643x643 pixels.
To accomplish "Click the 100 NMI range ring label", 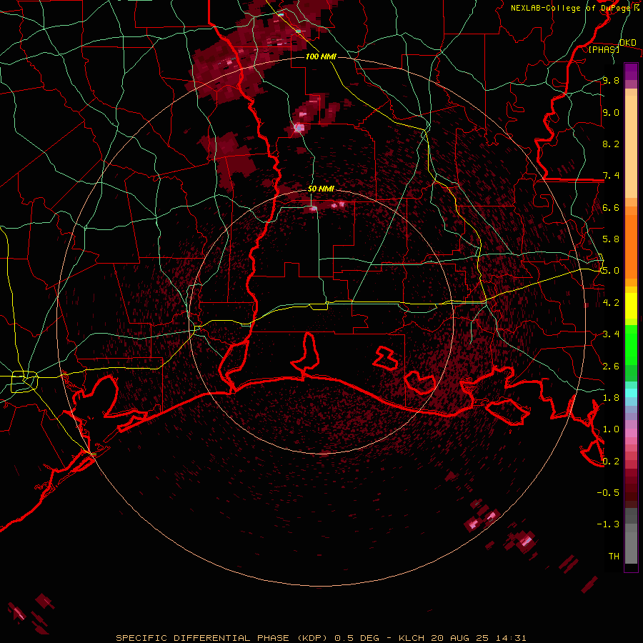I will (x=321, y=56).
